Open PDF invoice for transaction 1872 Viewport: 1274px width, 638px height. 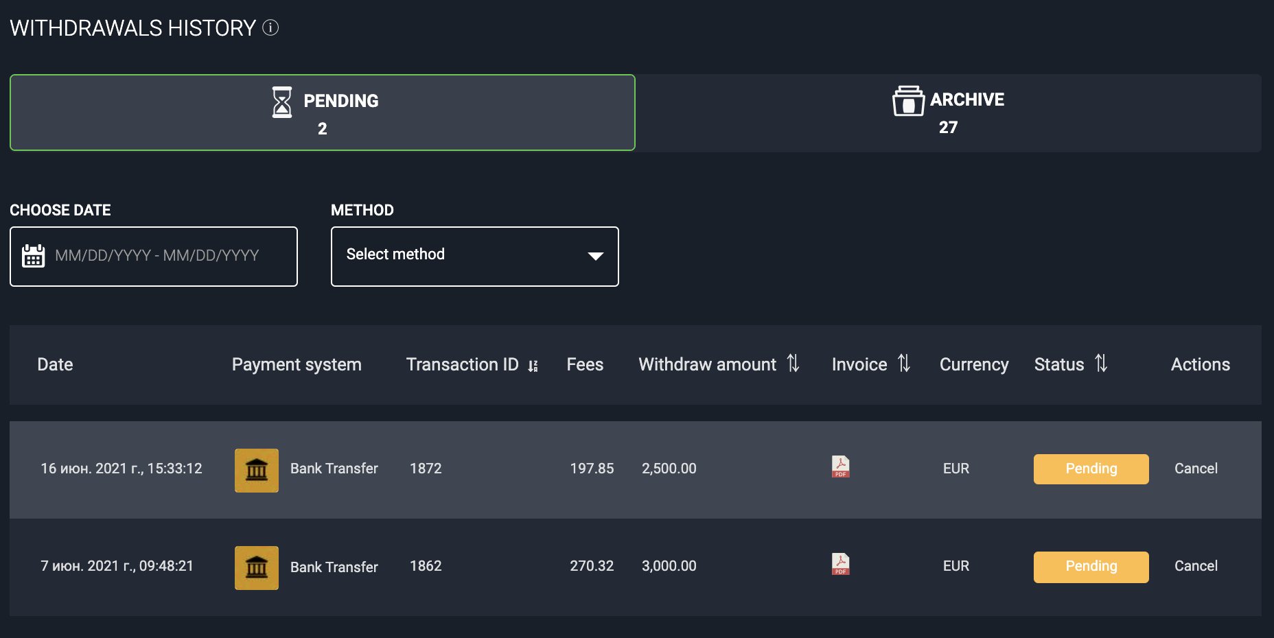click(x=840, y=467)
